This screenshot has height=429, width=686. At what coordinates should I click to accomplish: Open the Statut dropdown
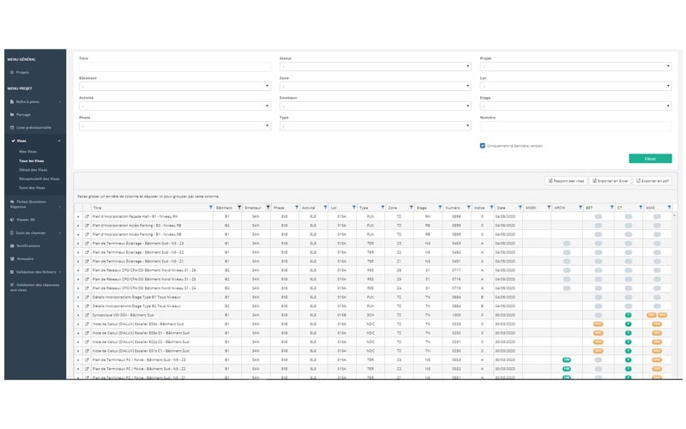[x=373, y=67]
